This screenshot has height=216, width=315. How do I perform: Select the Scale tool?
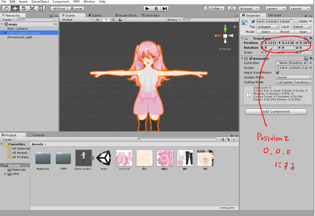[32, 8]
